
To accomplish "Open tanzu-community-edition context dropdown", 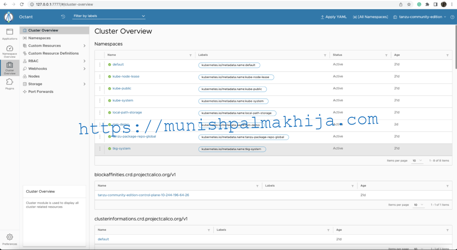I will point(420,17).
